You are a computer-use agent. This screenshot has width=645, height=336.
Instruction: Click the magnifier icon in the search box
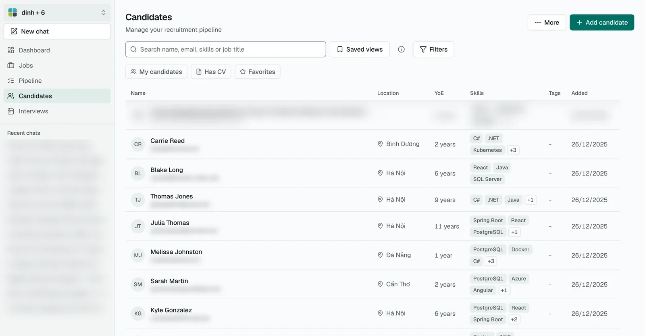(133, 49)
